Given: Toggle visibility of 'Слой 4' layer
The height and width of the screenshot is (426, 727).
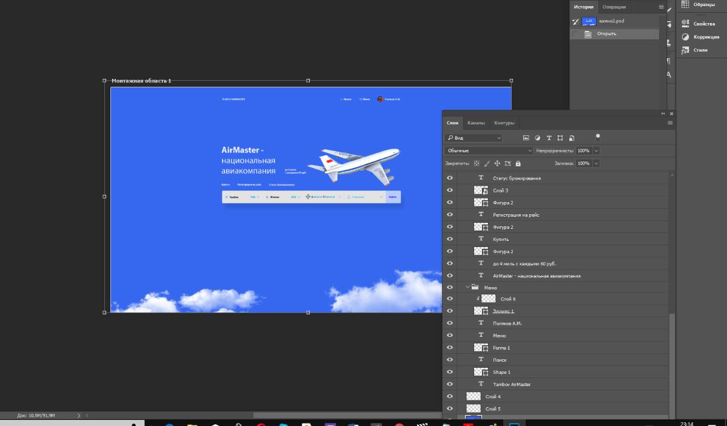Looking at the screenshot, I should (x=449, y=396).
